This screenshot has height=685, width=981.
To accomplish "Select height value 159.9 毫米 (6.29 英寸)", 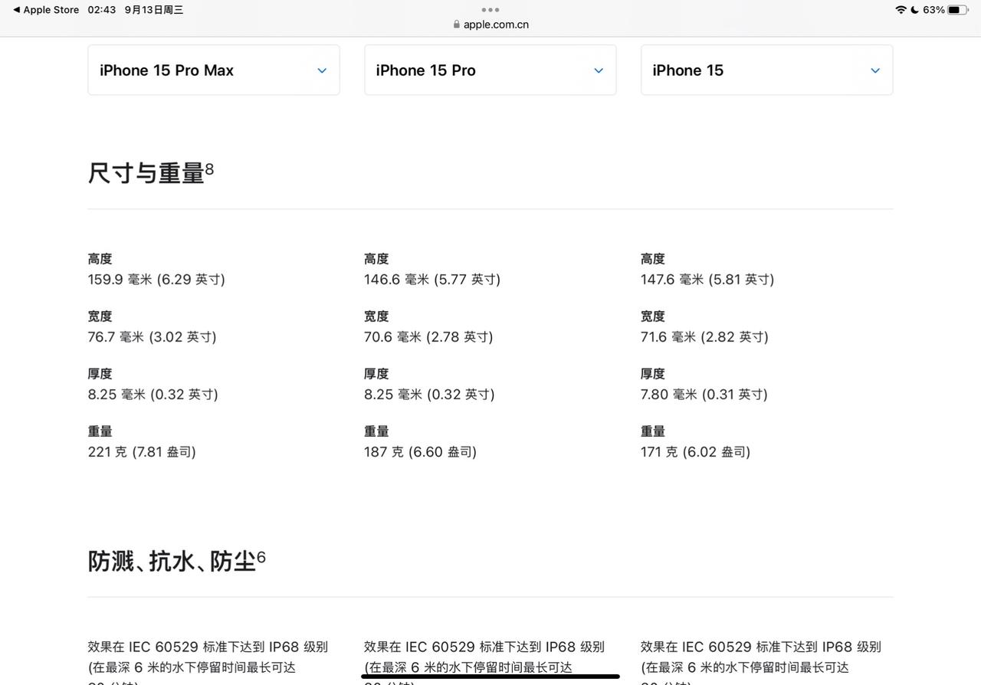I will click(156, 280).
